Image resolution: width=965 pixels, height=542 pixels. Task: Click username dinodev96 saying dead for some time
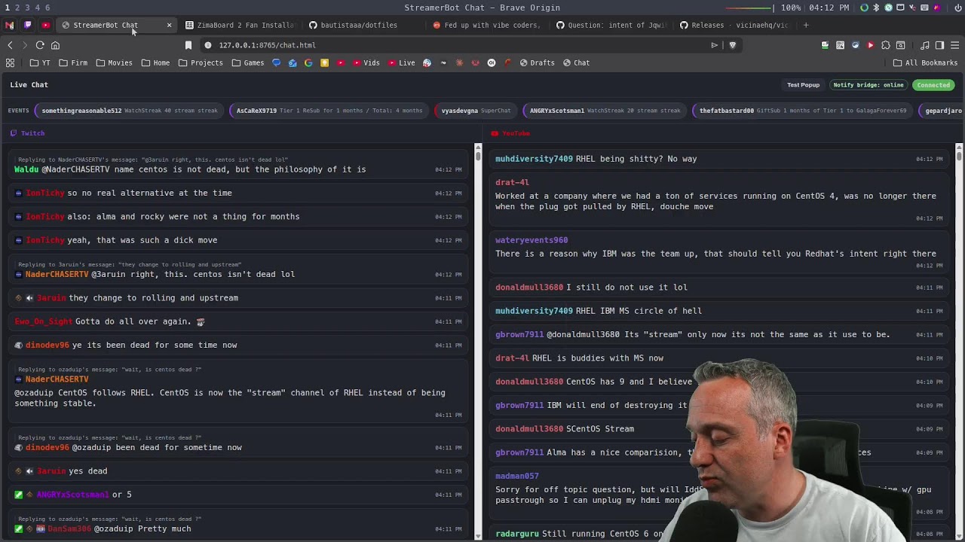coord(47,345)
